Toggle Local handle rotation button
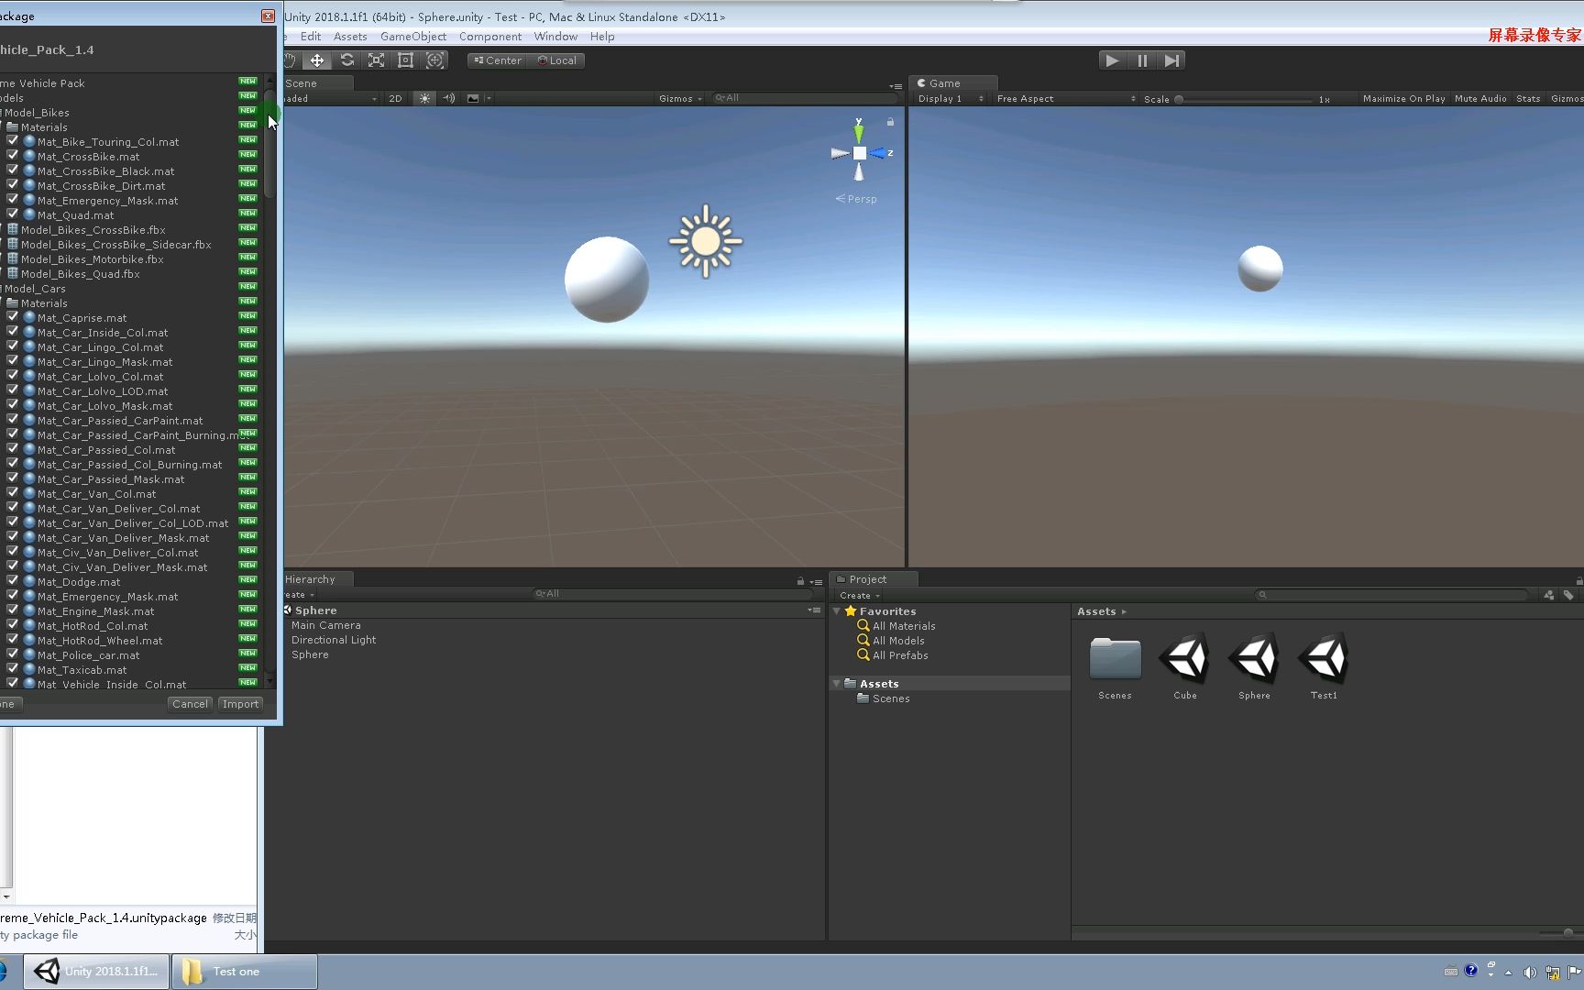 tap(556, 60)
